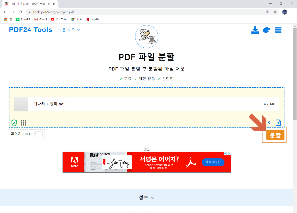Screen dimensions: 297x213
Task: Select the 개나리 + 장미.pdf file row
Action: pyautogui.click(x=147, y=104)
